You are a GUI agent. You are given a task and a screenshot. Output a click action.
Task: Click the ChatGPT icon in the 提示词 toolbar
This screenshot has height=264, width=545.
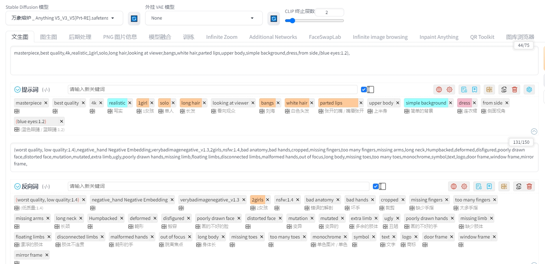point(529,90)
